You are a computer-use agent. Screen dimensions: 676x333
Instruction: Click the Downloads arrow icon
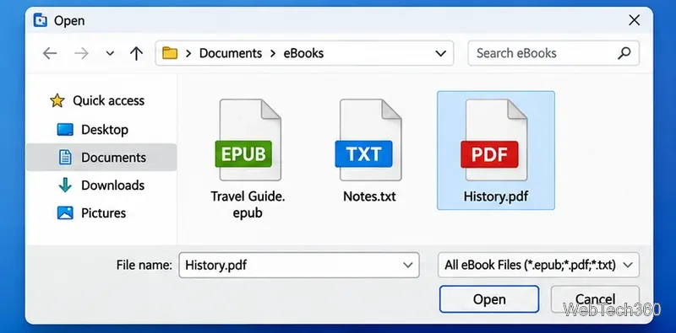(x=65, y=185)
